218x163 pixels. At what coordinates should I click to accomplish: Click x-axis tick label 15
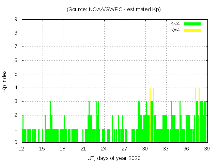(x=42, y=148)
